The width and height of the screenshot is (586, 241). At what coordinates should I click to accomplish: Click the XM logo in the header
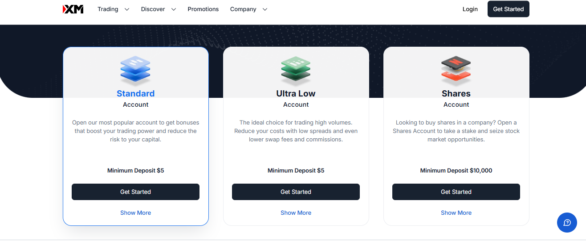click(x=73, y=9)
